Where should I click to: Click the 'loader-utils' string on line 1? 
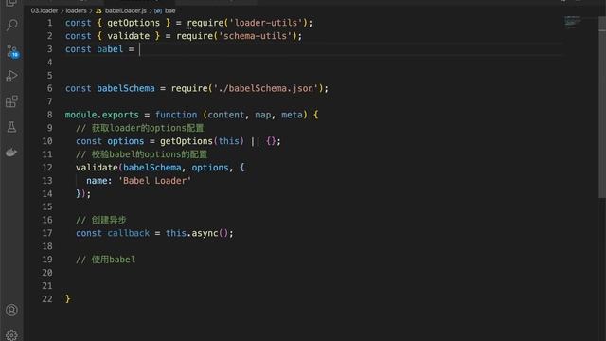point(266,23)
